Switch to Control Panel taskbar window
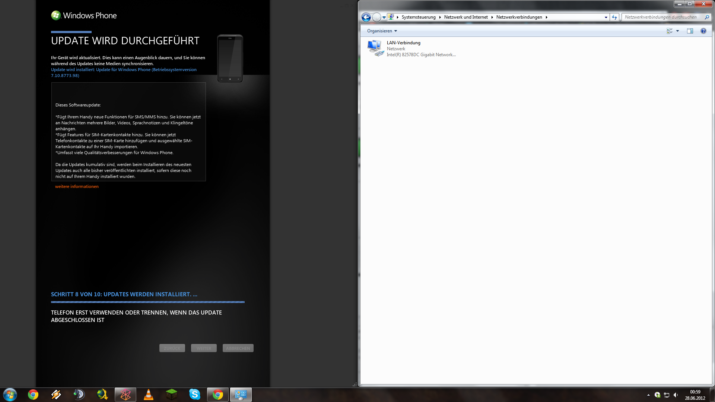 click(x=241, y=395)
